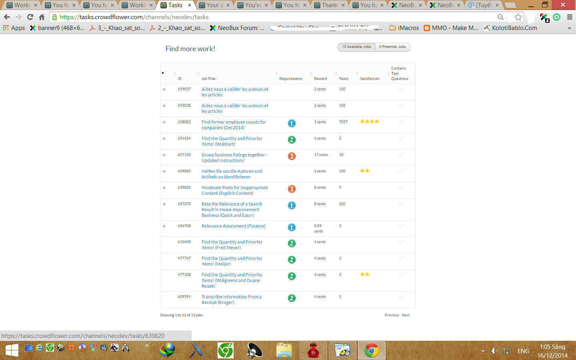Screen dimensions: 576x360
Task: Open Google Chrome from the taskbar
Action: point(372,351)
